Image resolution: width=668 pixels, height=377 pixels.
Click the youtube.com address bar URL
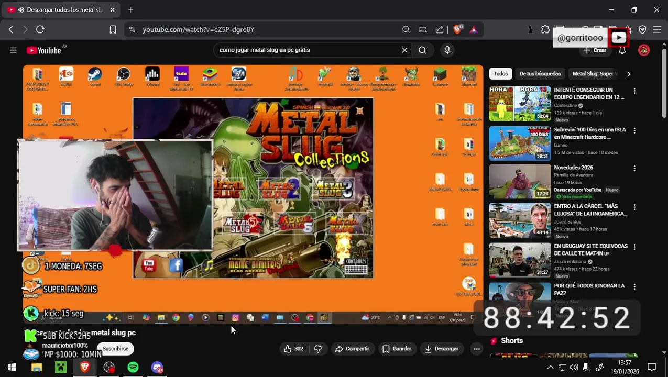coord(199,30)
